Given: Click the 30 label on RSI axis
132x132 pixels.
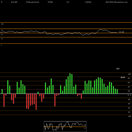Looking at the screenshot, I should (2, 39).
